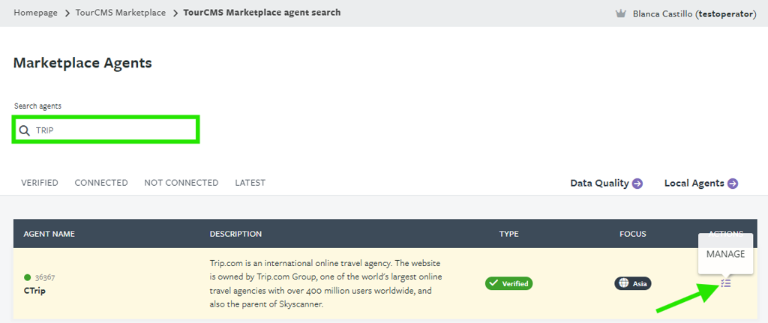Switch to the VERIFIED tab

(x=40, y=183)
